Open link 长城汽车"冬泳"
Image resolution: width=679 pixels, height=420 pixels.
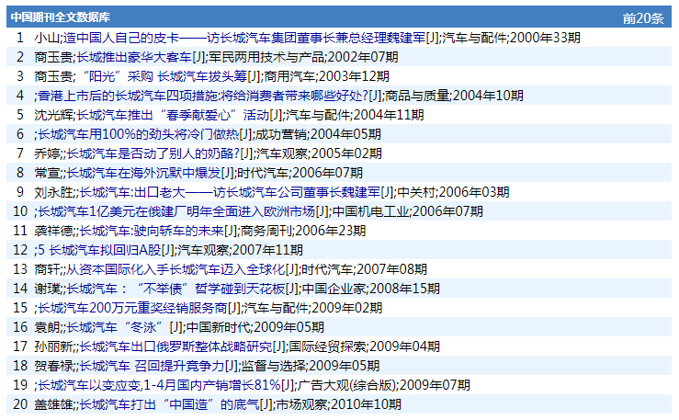118,327
